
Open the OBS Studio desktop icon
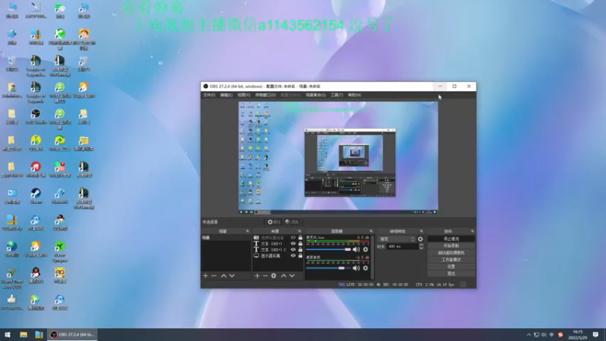36,117
